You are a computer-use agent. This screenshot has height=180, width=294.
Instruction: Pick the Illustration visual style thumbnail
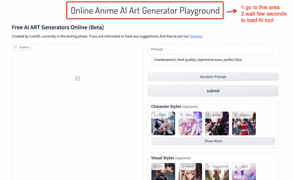(217, 171)
